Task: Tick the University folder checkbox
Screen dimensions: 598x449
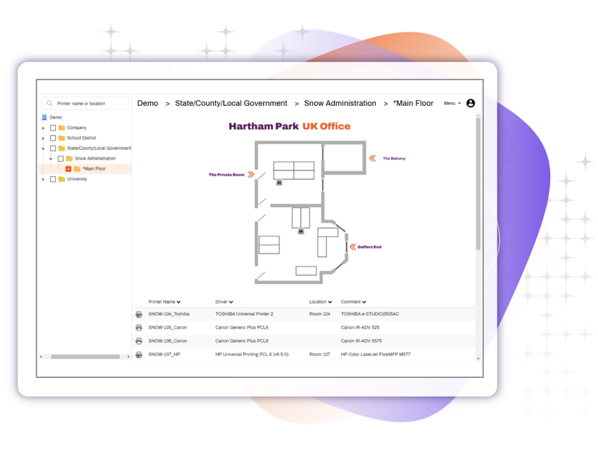Action: [53, 179]
